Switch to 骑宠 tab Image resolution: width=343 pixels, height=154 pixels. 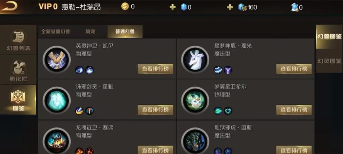[x=90, y=32]
